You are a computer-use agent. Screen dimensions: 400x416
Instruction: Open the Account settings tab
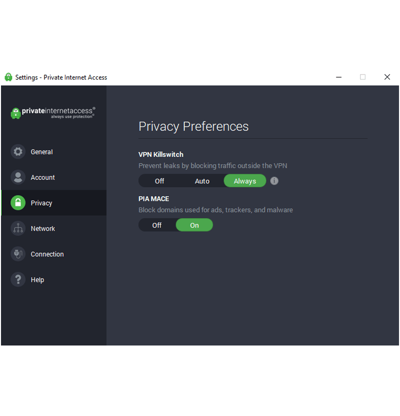pos(54,177)
